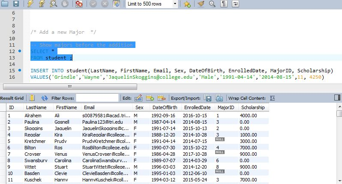
Task: Click the Result Grid label
Action: 12,98
